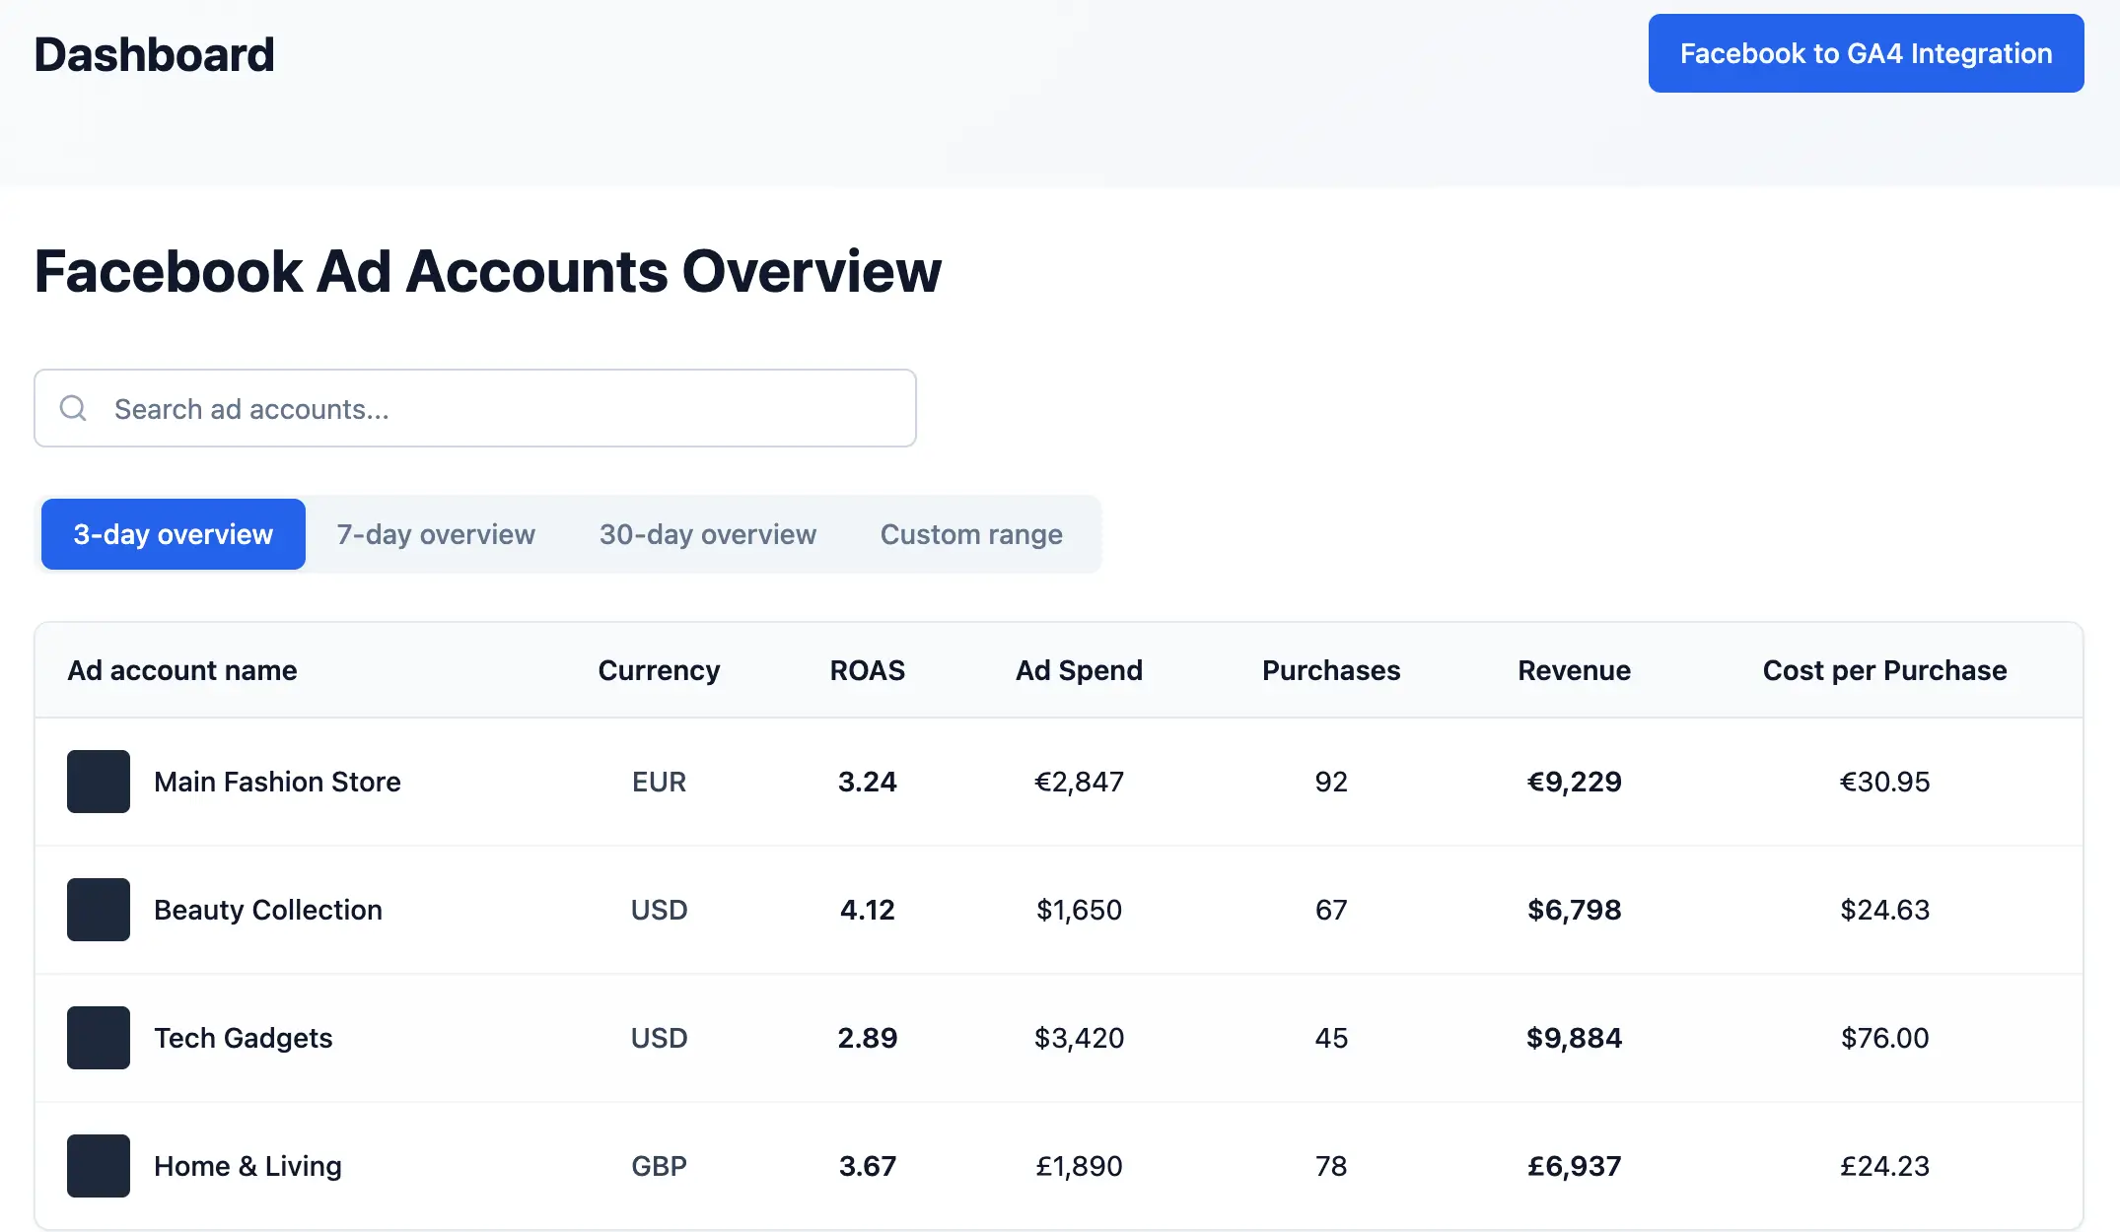Open Home & Living account name

247,1166
